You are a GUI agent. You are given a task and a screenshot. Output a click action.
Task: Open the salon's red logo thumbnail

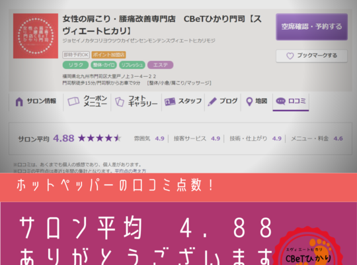pos(36,36)
